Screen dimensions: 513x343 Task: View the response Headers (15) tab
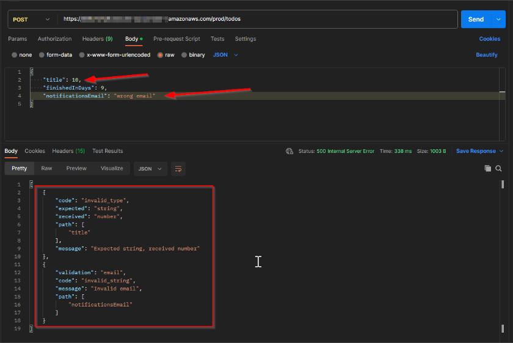pyautogui.click(x=68, y=151)
